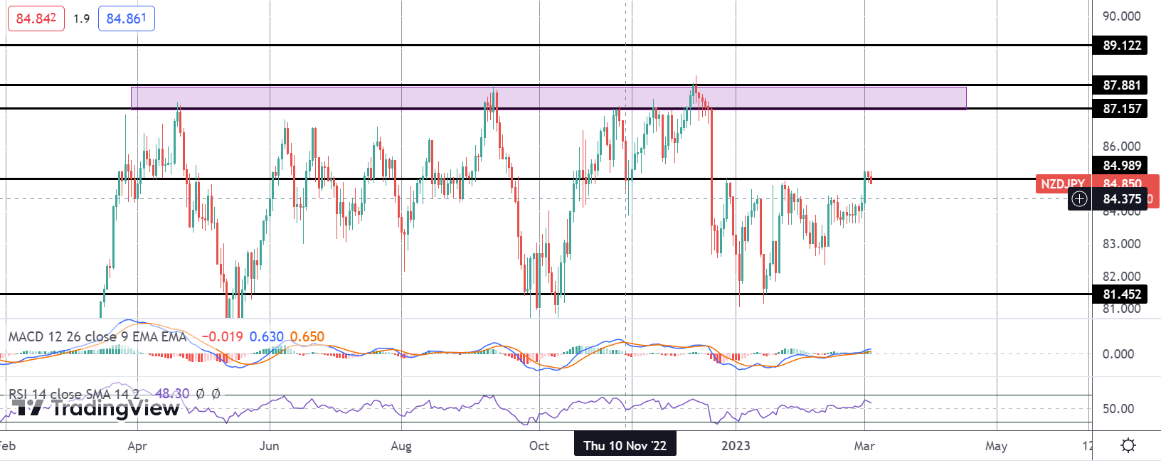Click the May label on time axis

point(996,446)
